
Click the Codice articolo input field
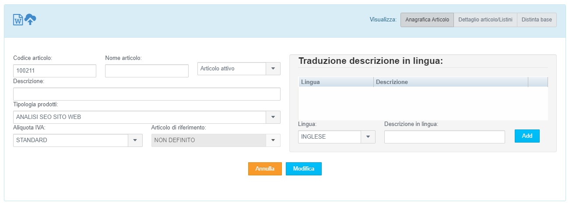click(x=55, y=71)
